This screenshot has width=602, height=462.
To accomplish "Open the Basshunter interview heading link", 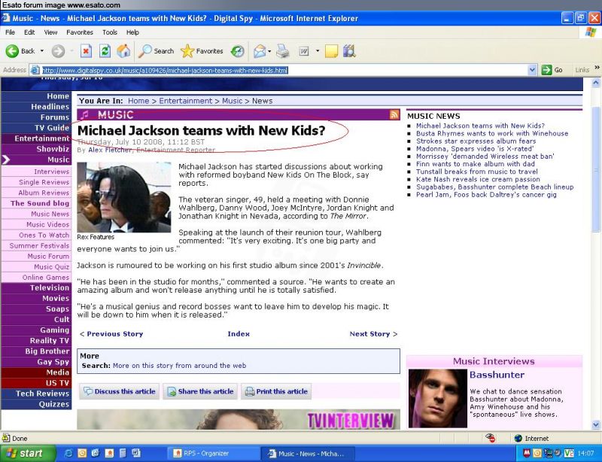I will tap(497, 375).
